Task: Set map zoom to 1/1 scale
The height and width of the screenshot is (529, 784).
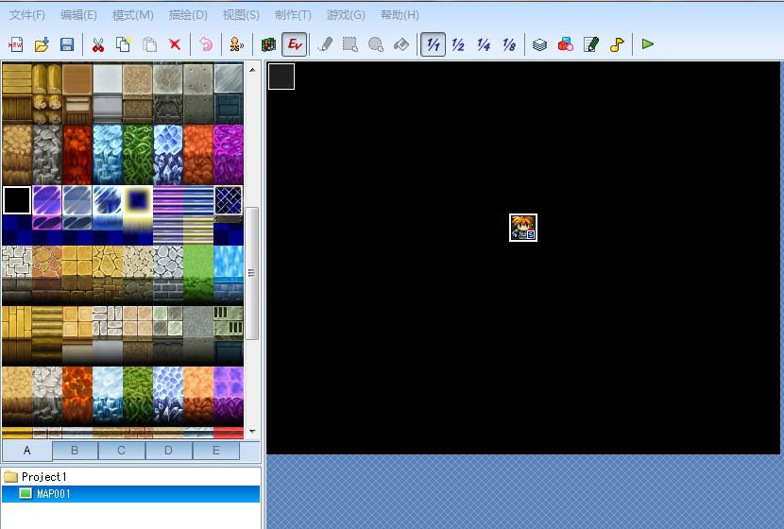Action: point(433,44)
